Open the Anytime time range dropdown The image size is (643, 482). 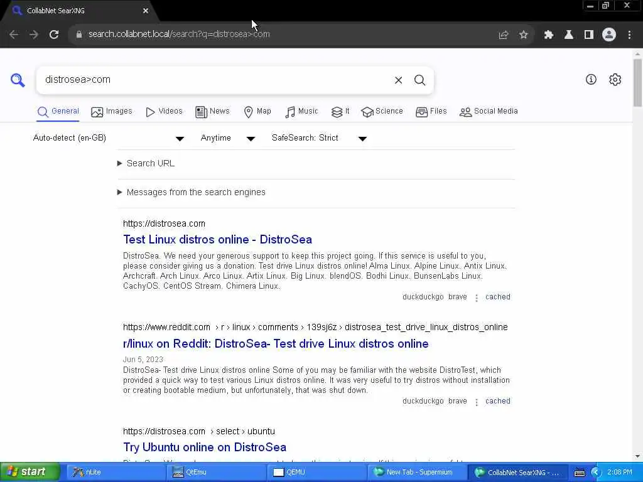(x=227, y=138)
